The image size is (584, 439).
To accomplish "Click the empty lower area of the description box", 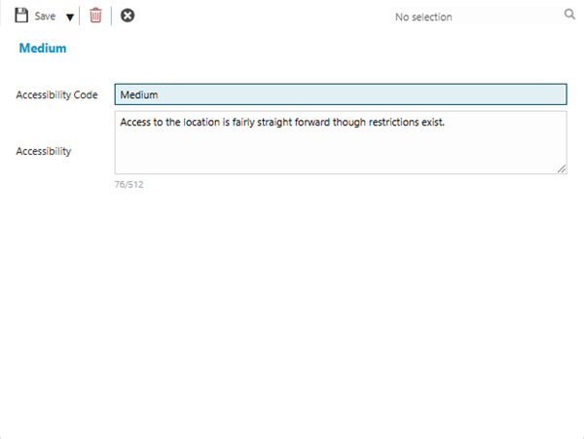I will coord(341,156).
